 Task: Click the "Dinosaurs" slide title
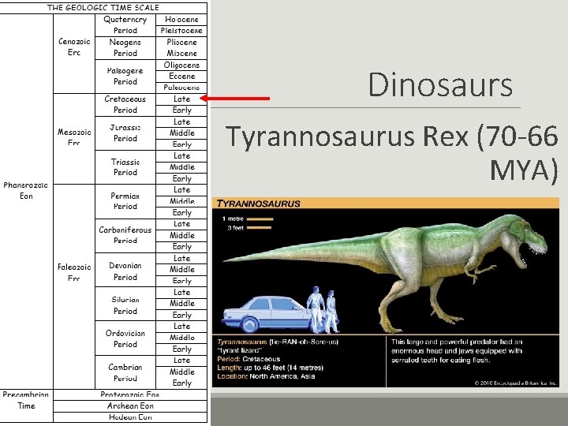tap(440, 84)
